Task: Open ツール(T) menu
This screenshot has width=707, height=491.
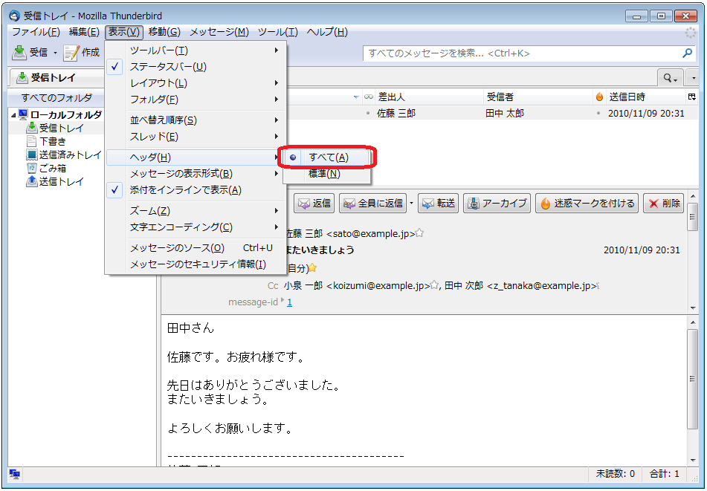Action: click(x=278, y=32)
